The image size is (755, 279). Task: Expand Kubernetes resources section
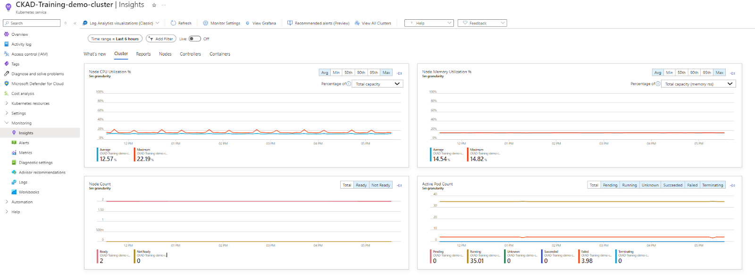click(x=30, y=104)
